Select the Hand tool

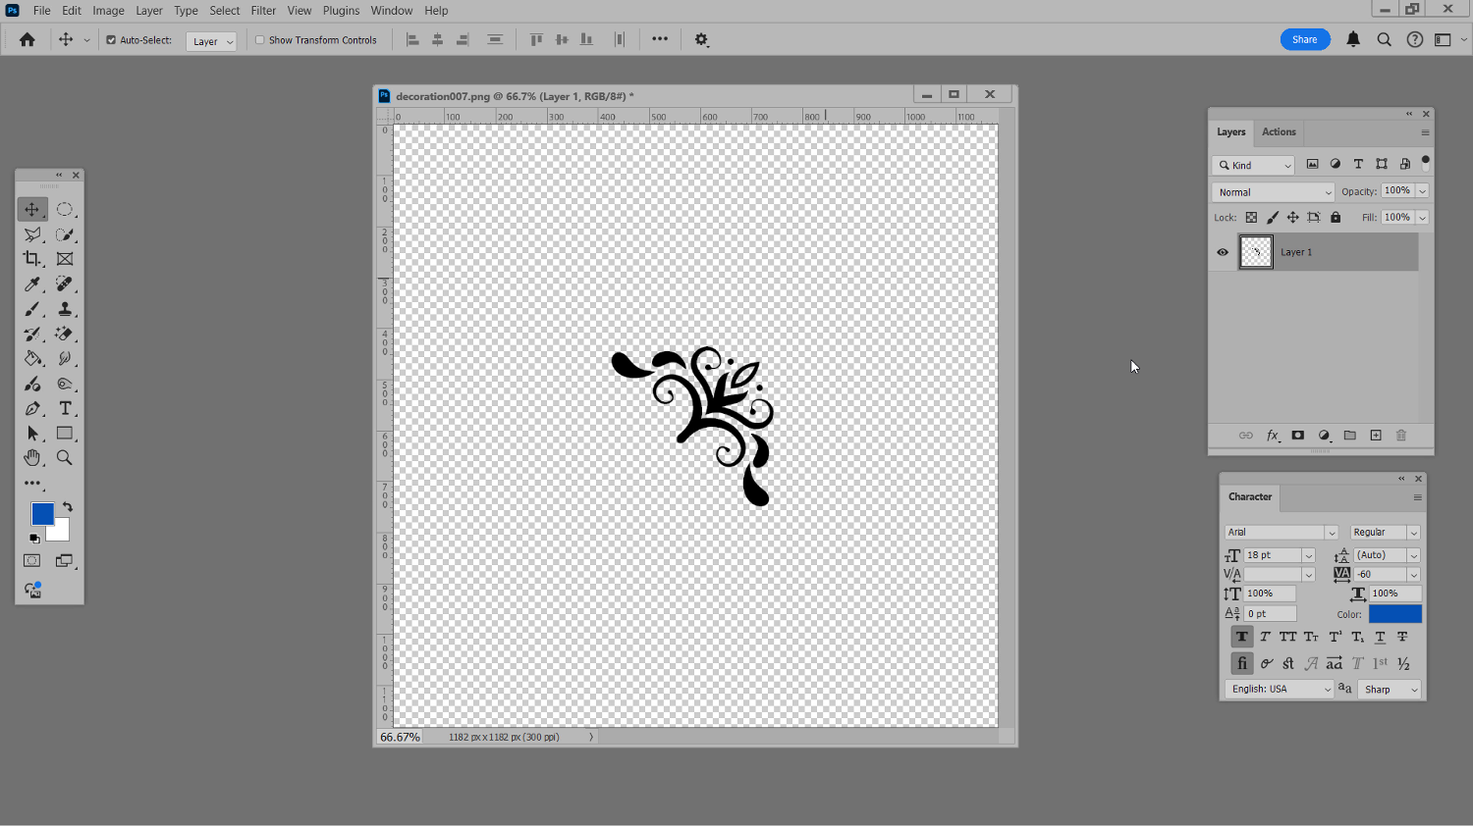pyautogui.click(x=32, y=458)
